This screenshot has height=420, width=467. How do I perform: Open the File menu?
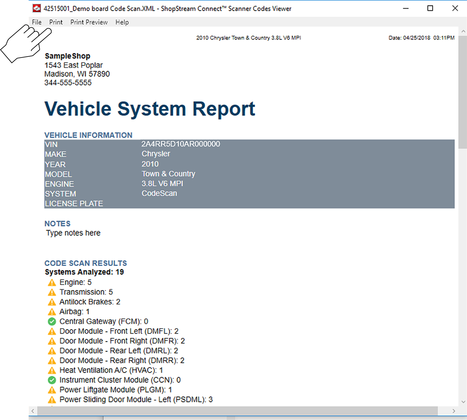tap(36, 22)
